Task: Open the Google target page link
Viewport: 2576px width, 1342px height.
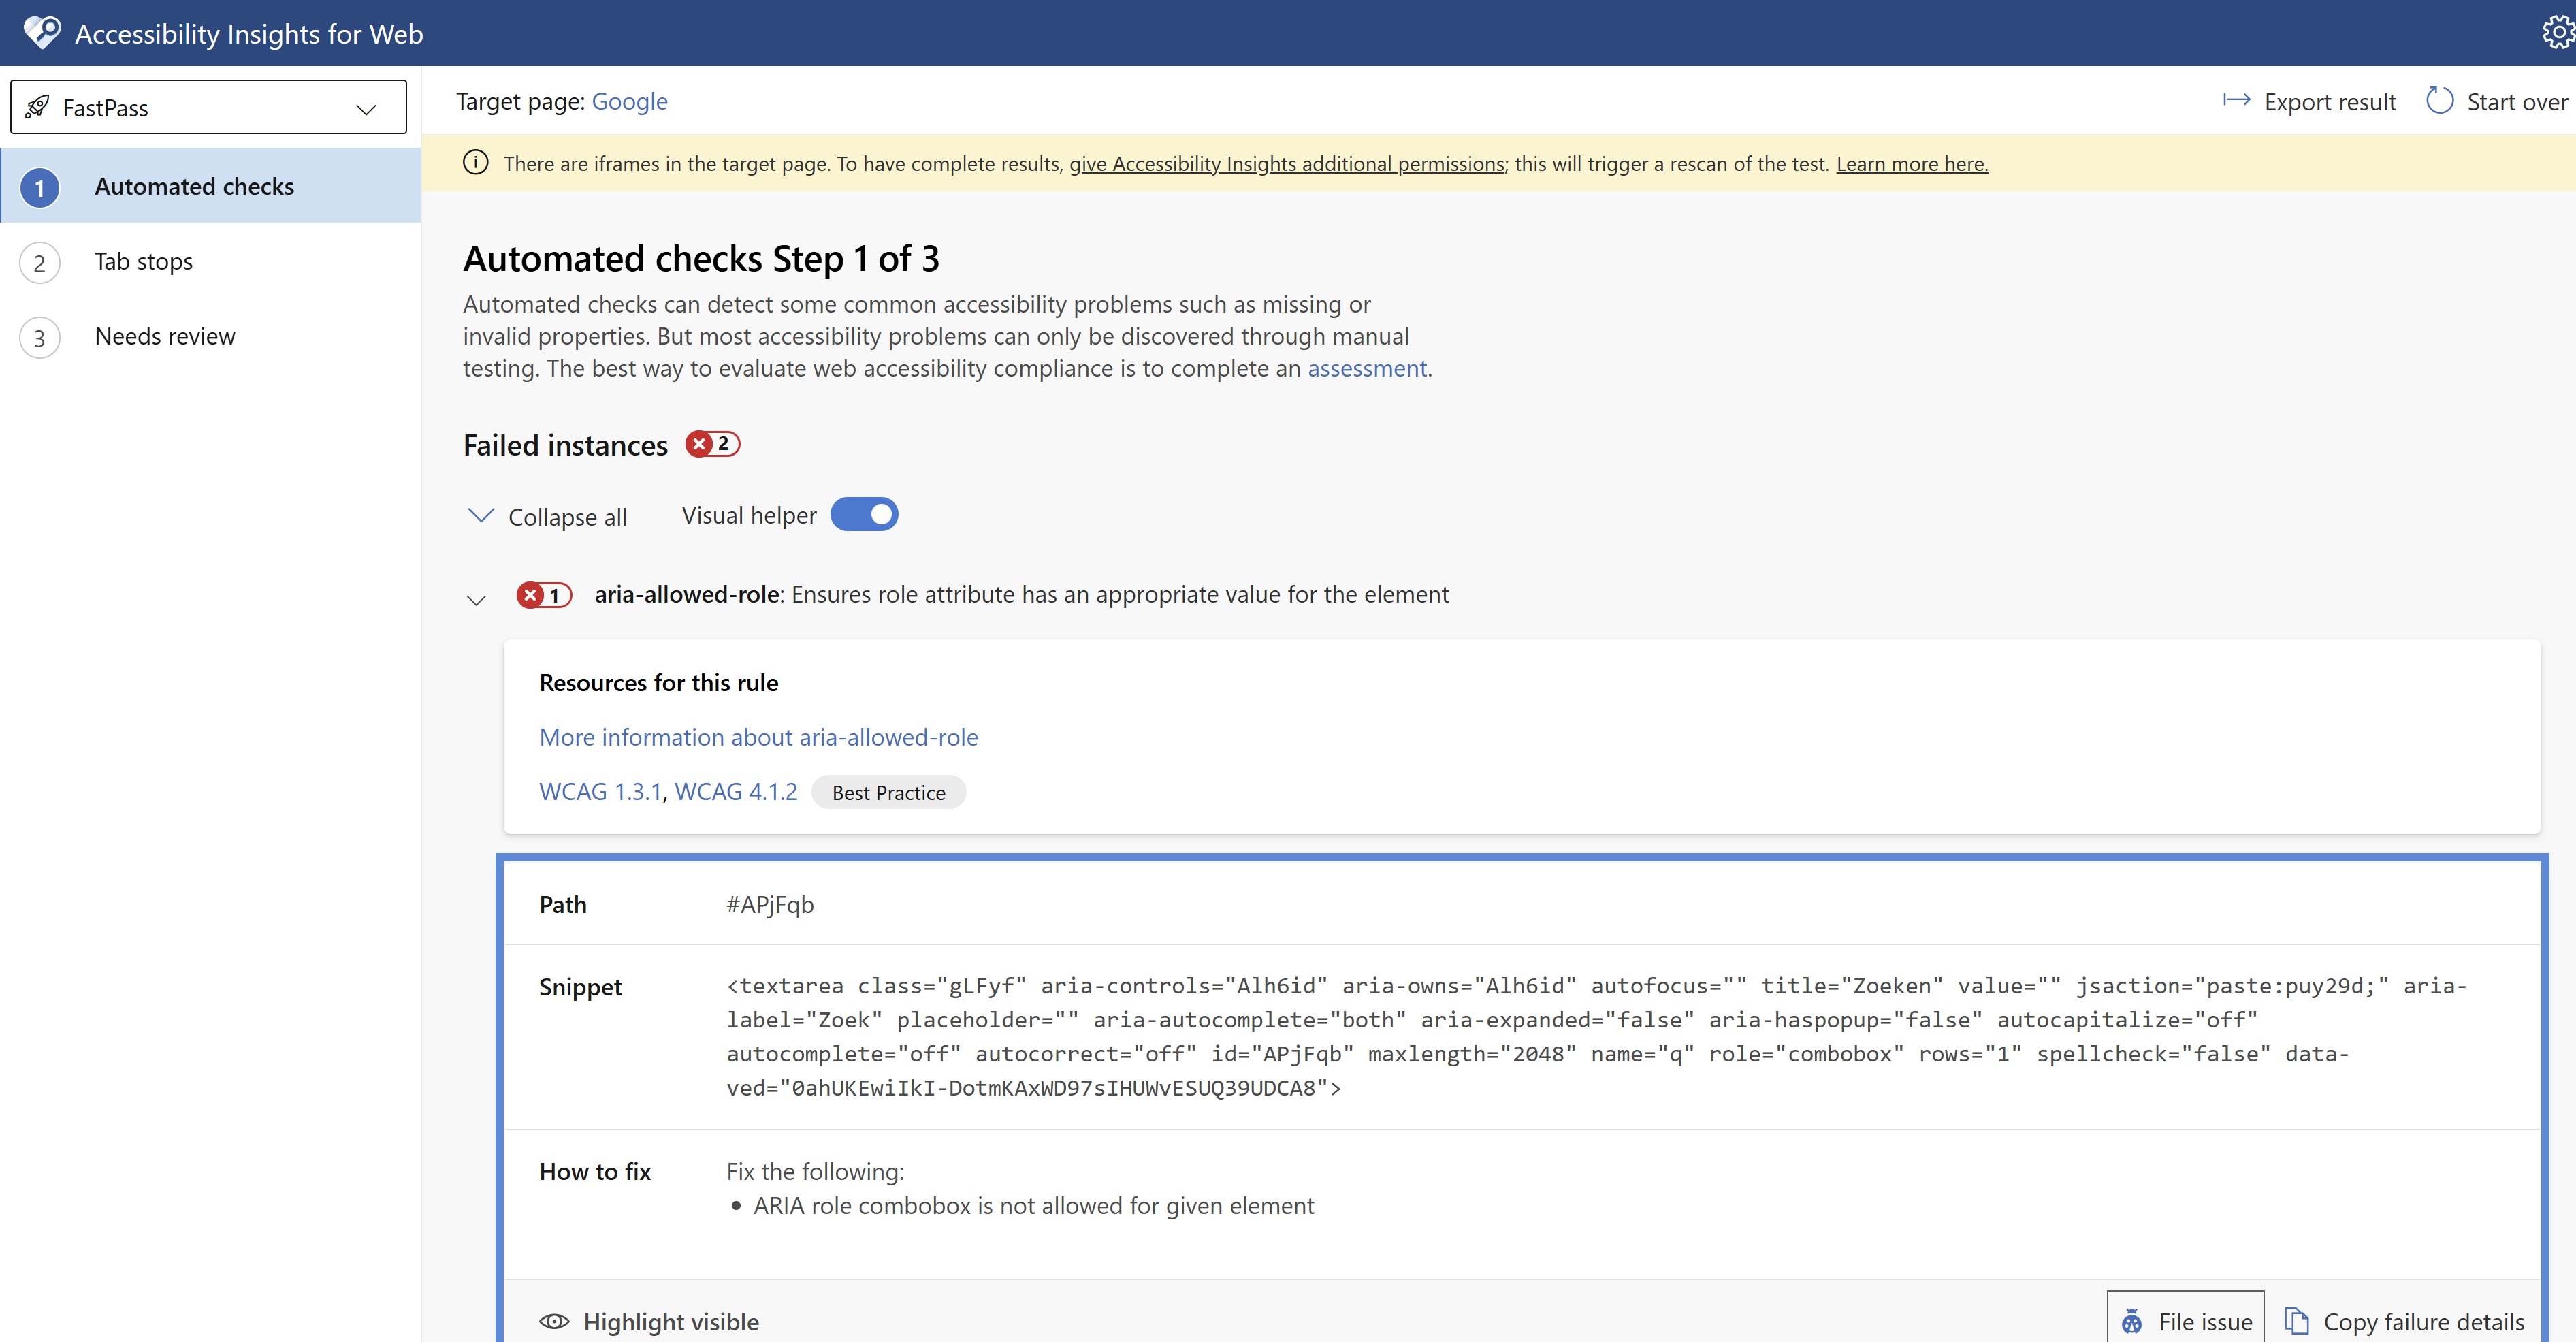Action: [x=629, y=101]
